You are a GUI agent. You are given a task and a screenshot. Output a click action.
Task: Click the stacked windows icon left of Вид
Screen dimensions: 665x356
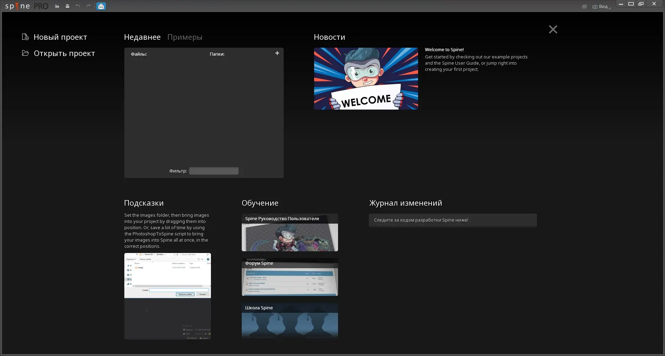pos(585,7)
